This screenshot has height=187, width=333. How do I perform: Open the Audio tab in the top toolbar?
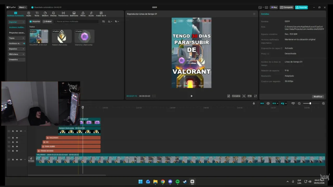pyautogui.click(x=29, y=14)
